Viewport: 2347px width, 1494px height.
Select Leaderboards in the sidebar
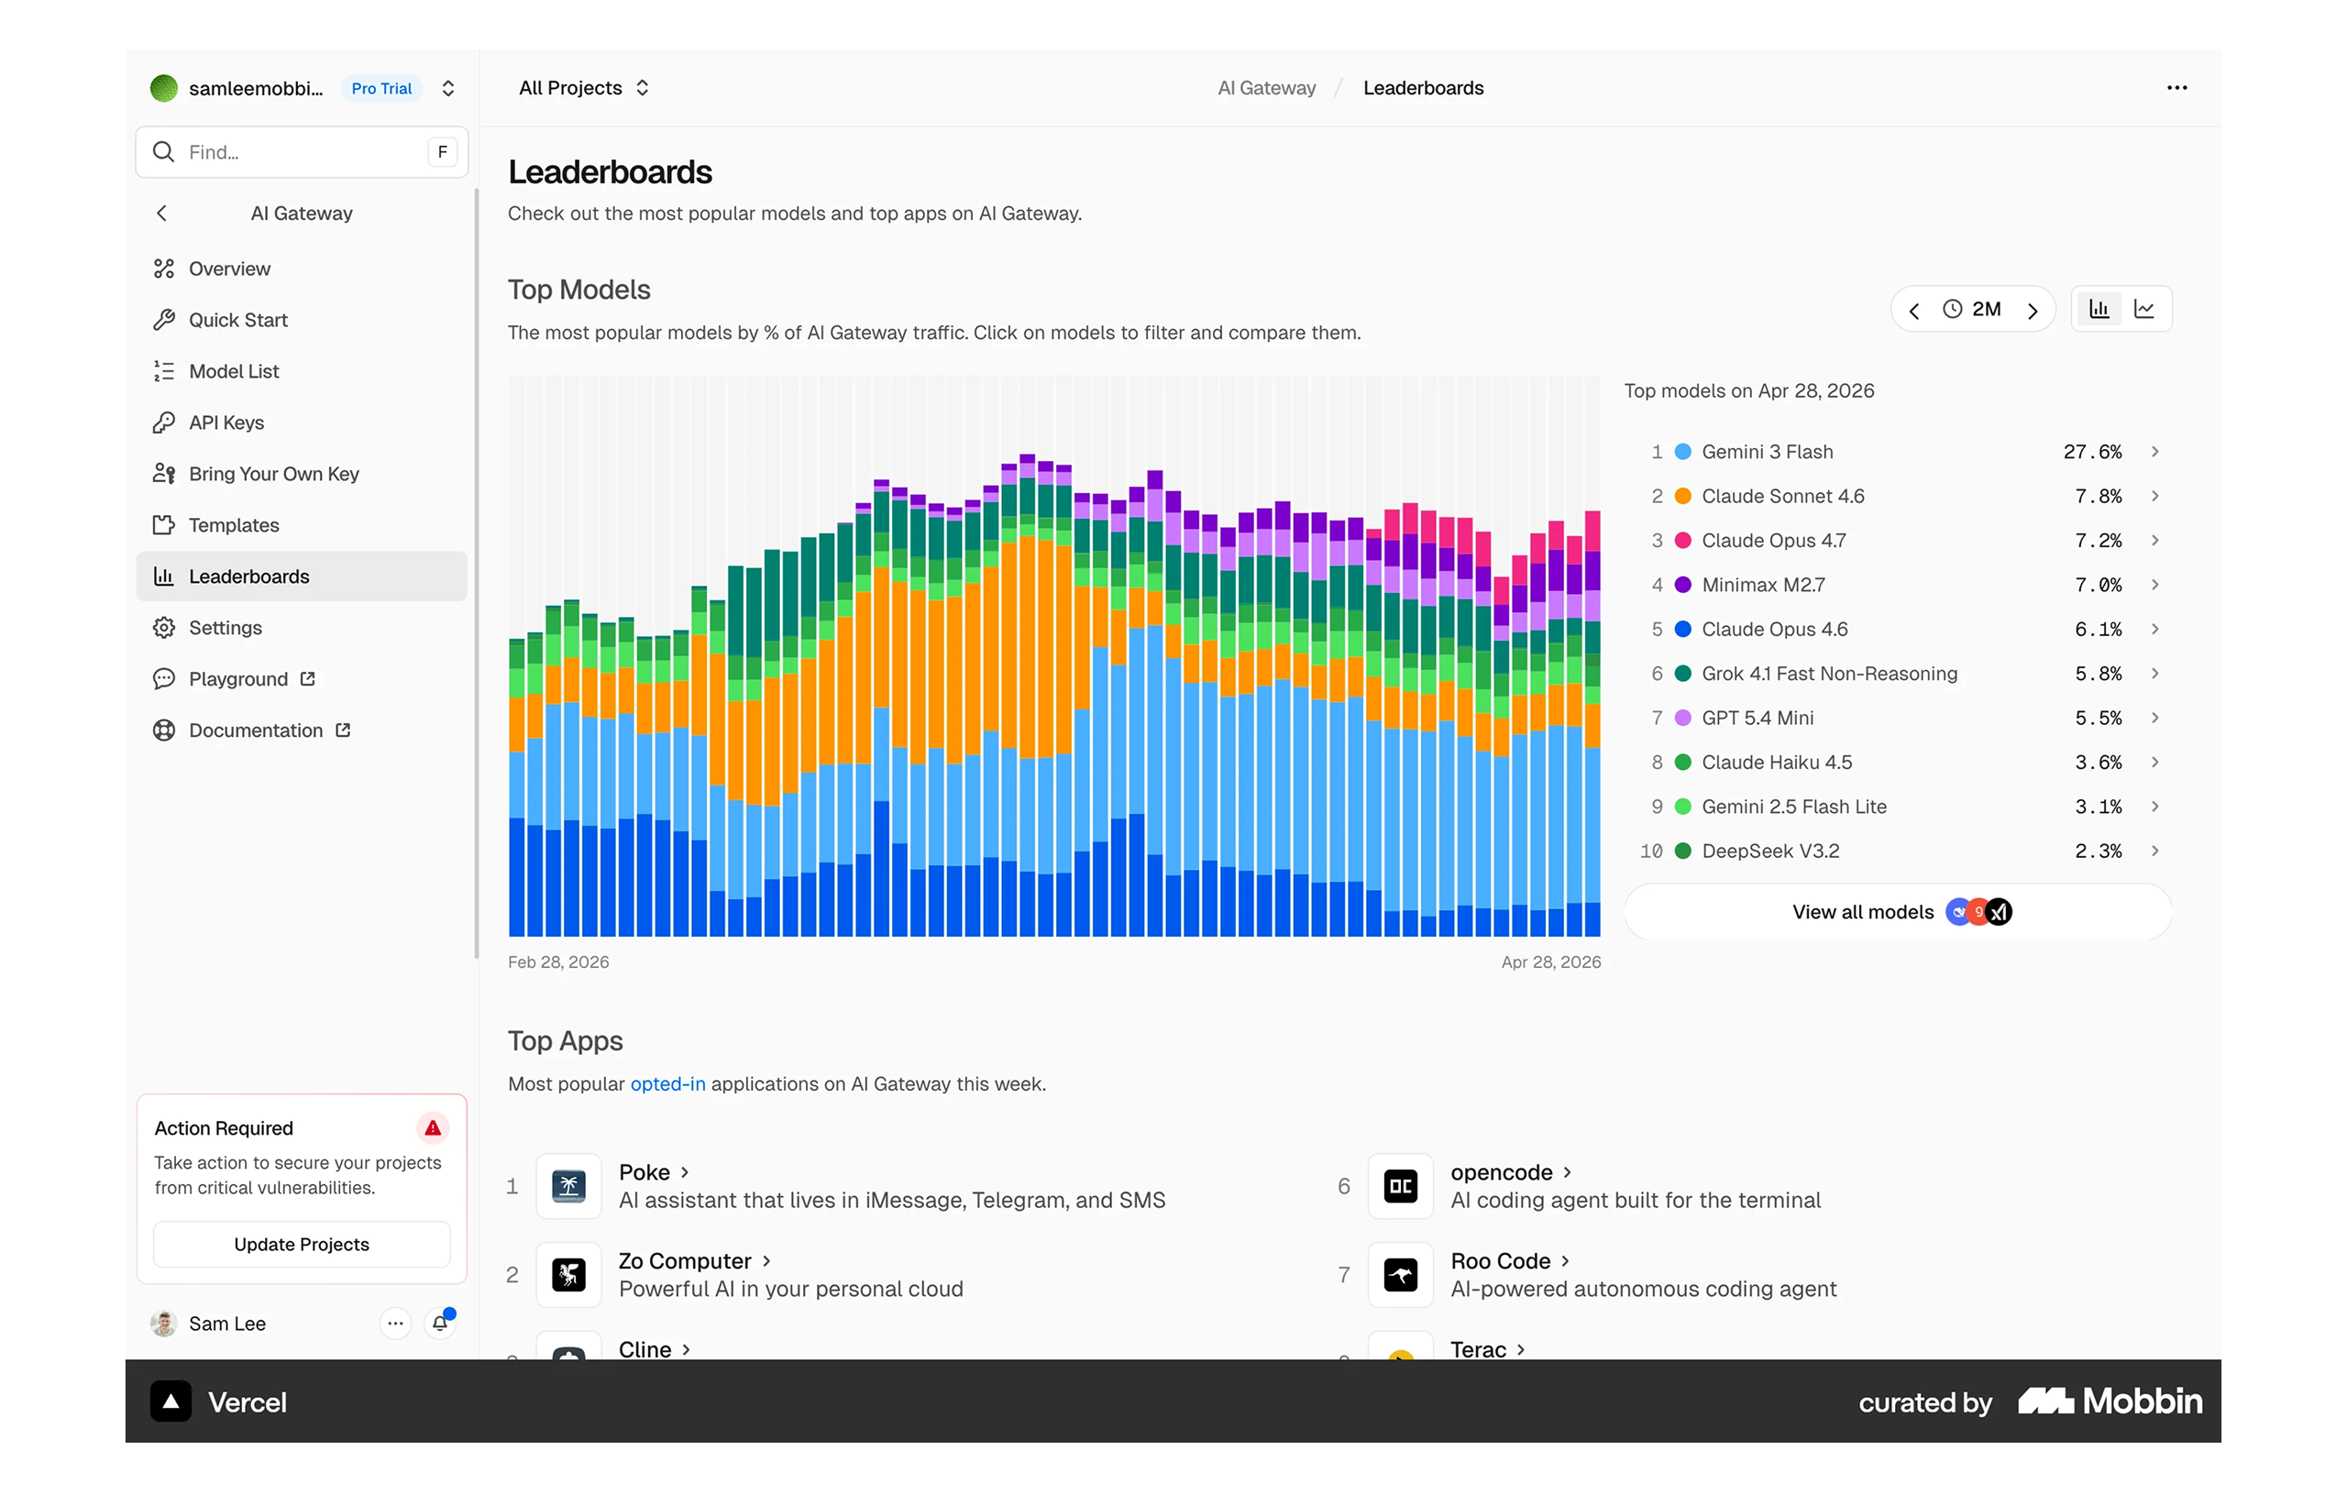303,576
